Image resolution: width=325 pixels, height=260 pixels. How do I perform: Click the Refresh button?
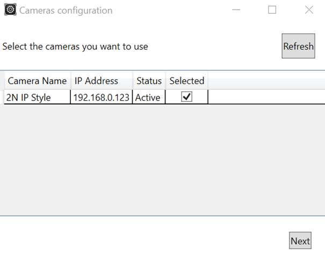point(298,46)
